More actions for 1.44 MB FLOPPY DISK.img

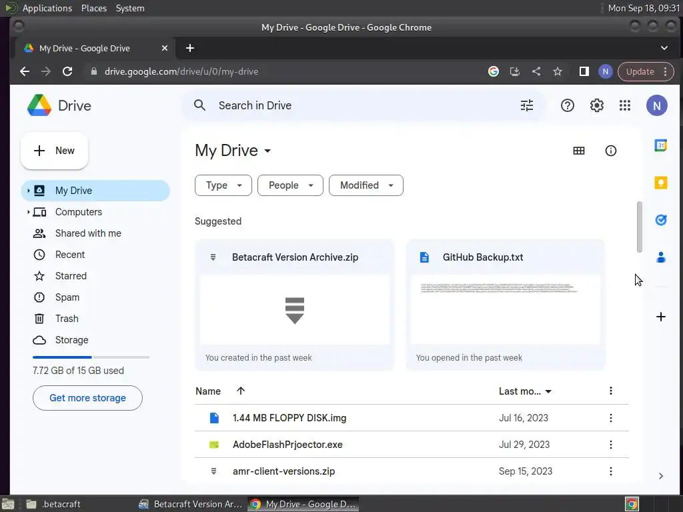pyautogui.click(x=610, y=418)
